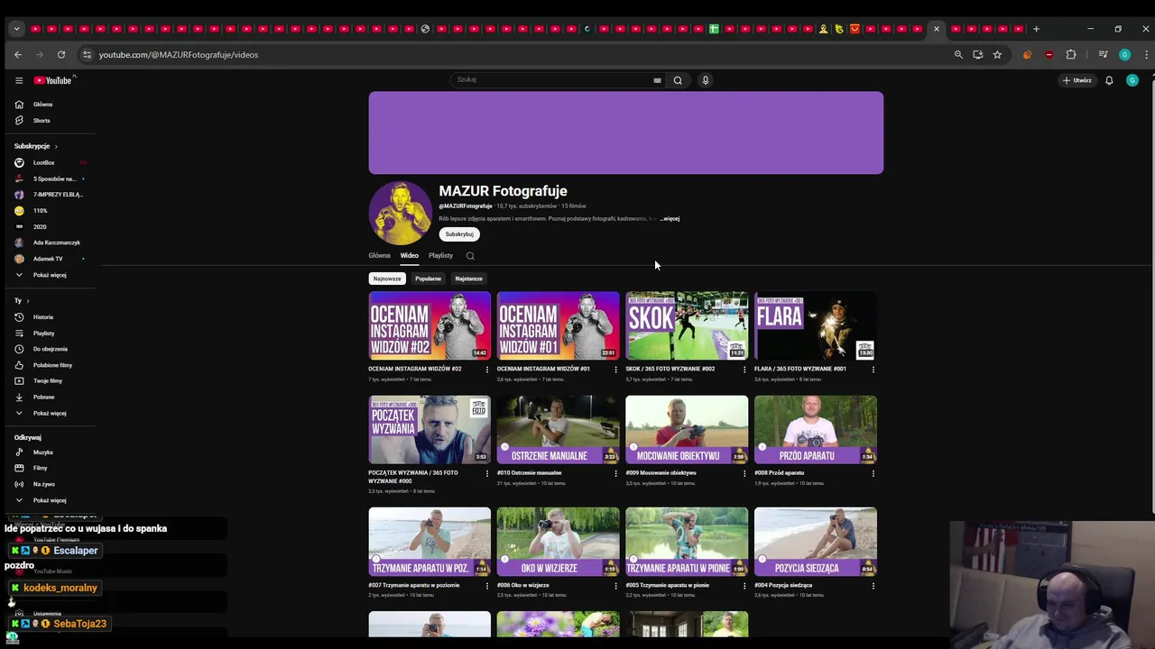This screenshot has height=649, width=1155.
Task: Open Muzyka in the Odkrywaj section
Action: tap(42, 452)
